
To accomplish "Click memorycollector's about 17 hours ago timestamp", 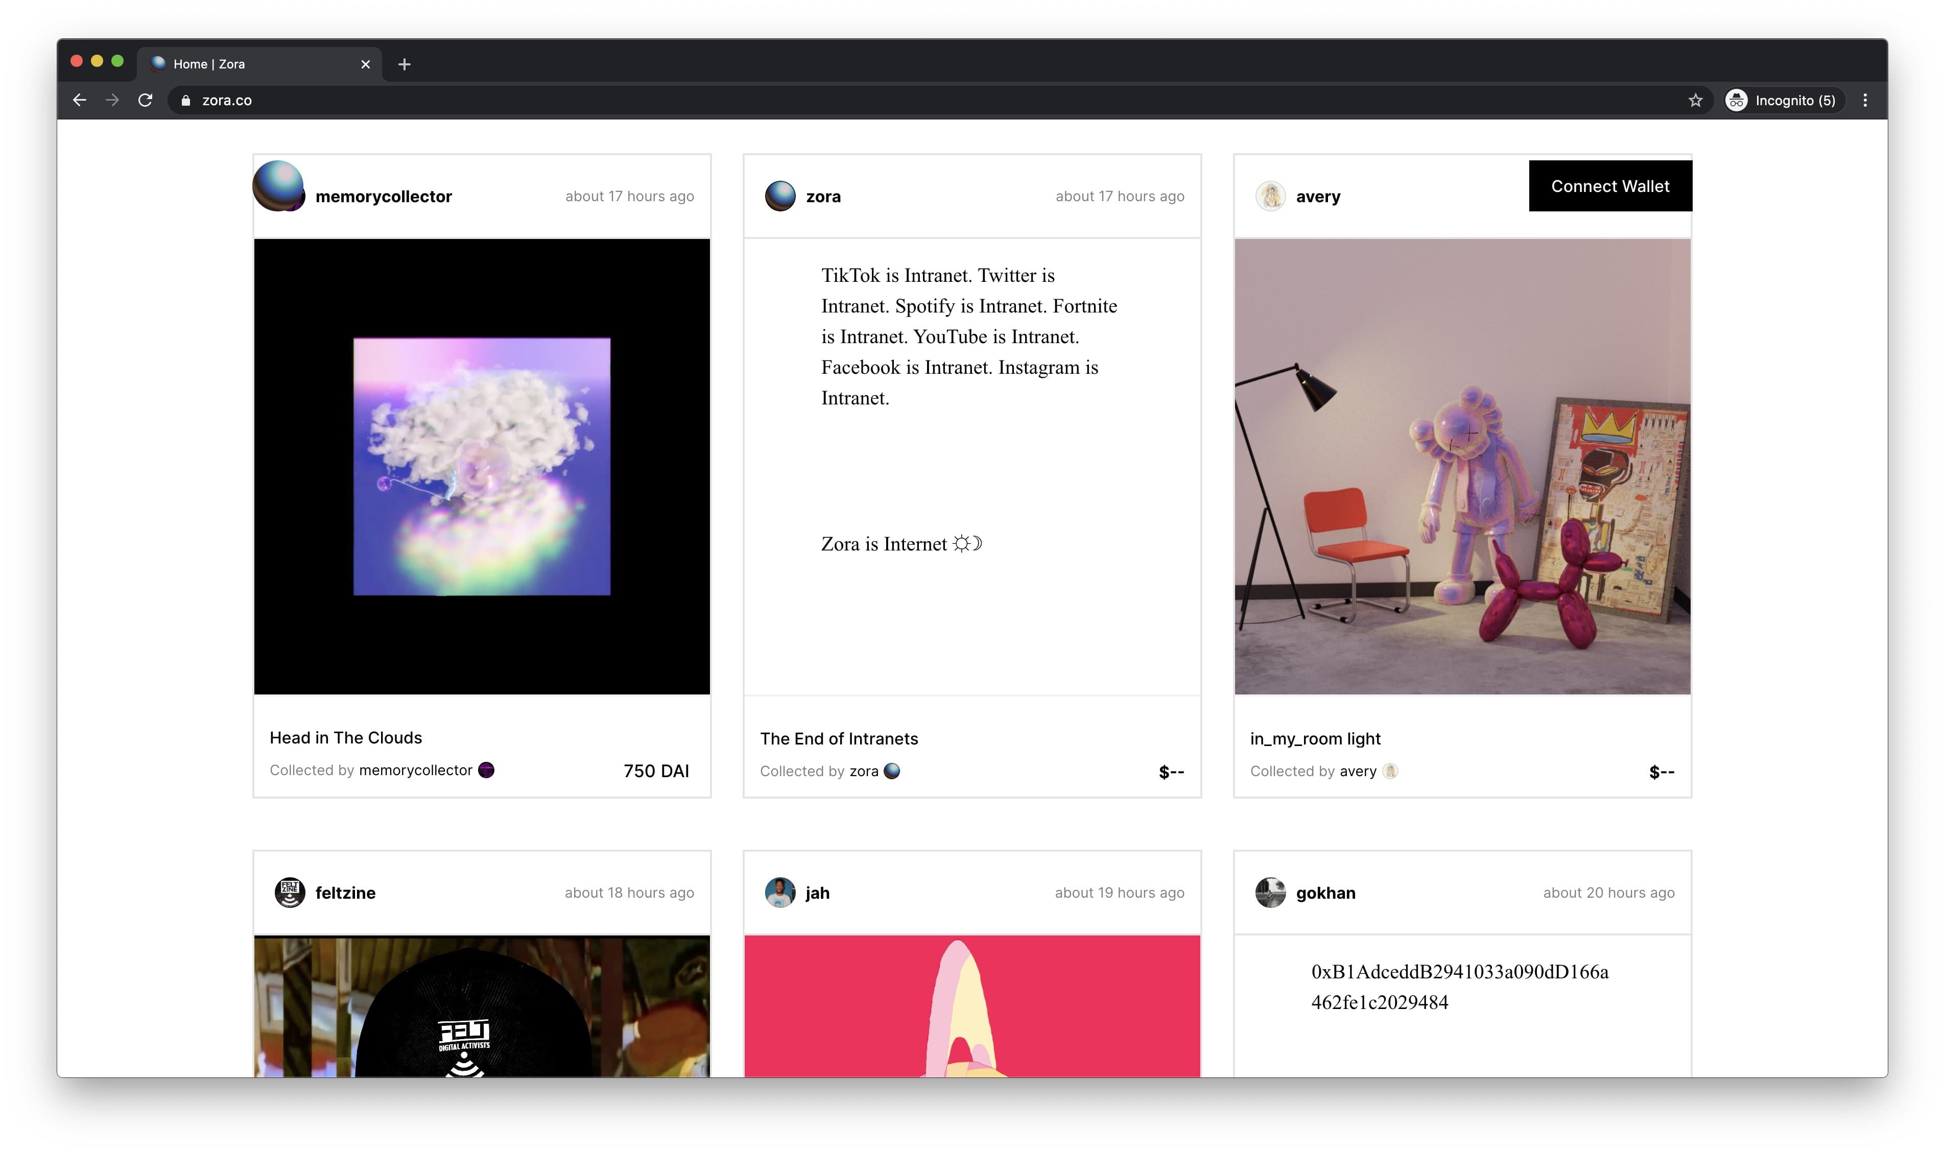I will [629, 197].
